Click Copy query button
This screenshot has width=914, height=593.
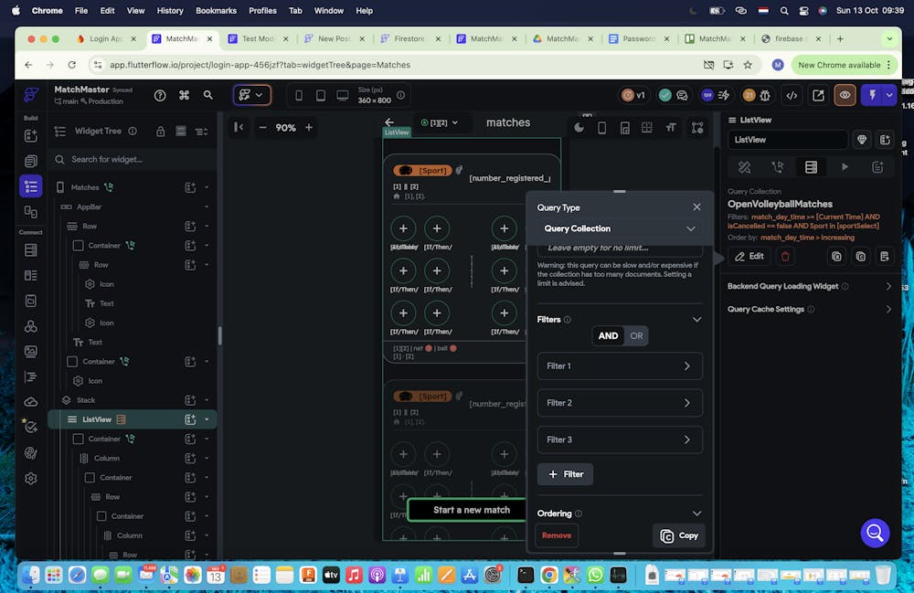tap(678, 535)
